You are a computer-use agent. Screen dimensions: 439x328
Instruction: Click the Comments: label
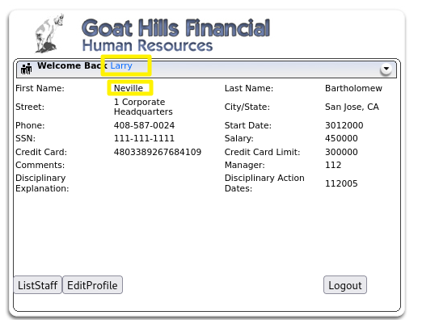40,165
